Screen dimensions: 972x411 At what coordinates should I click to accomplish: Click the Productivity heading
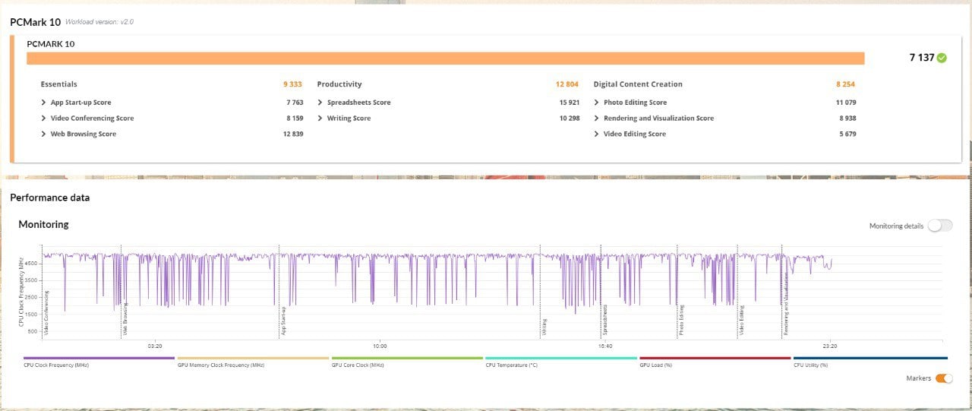tap(339, 84)
